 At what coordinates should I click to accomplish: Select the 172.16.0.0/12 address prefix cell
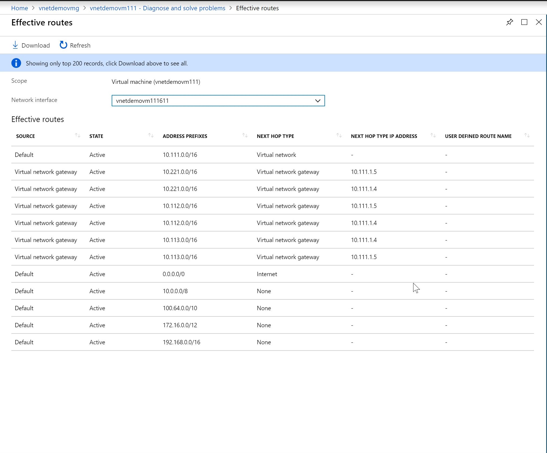tap(180, 325)
